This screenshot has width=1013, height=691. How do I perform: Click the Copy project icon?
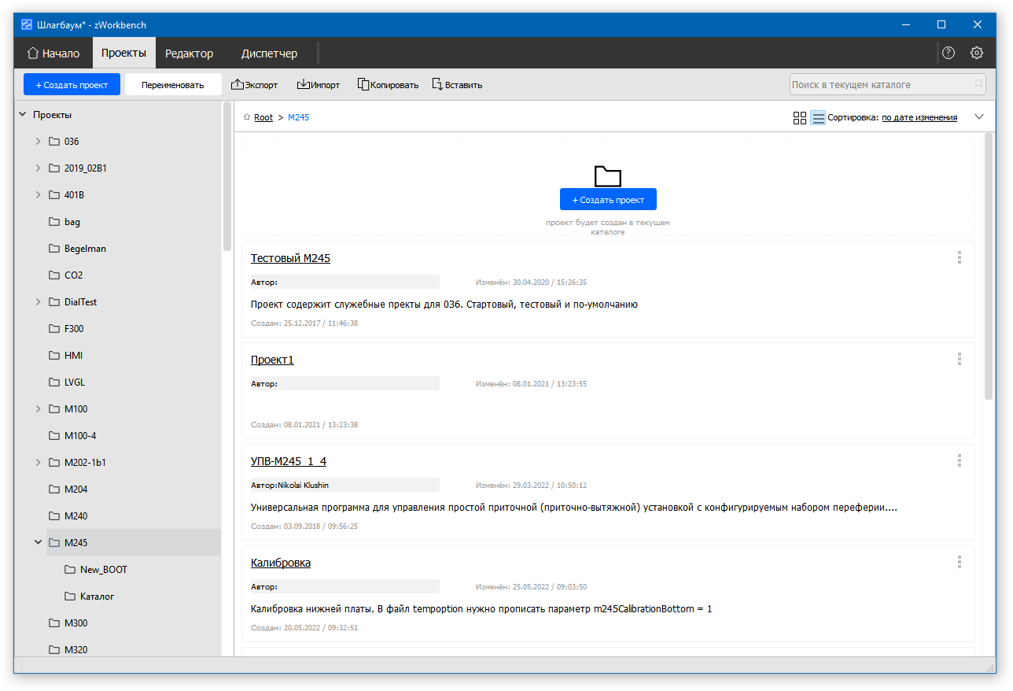click(363, 84)
